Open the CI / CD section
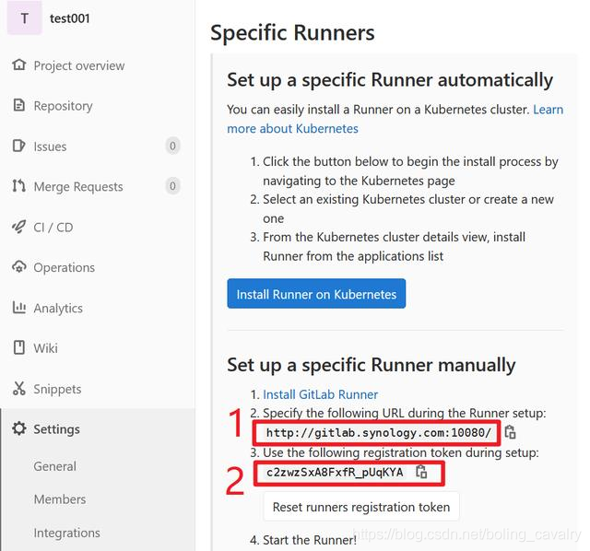This screenshot has width=590, height=551. [53, 228]
